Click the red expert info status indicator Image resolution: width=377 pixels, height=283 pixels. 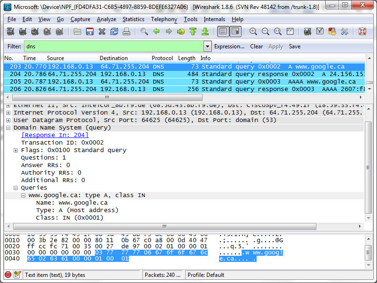[x=8, y=275]
